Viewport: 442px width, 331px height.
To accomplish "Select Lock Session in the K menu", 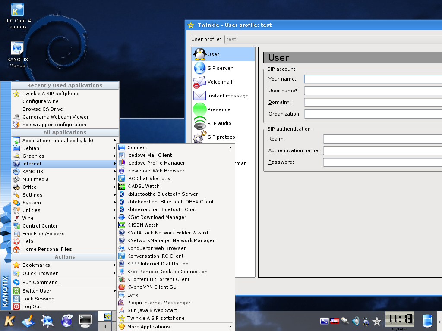I will pos(65,299).
